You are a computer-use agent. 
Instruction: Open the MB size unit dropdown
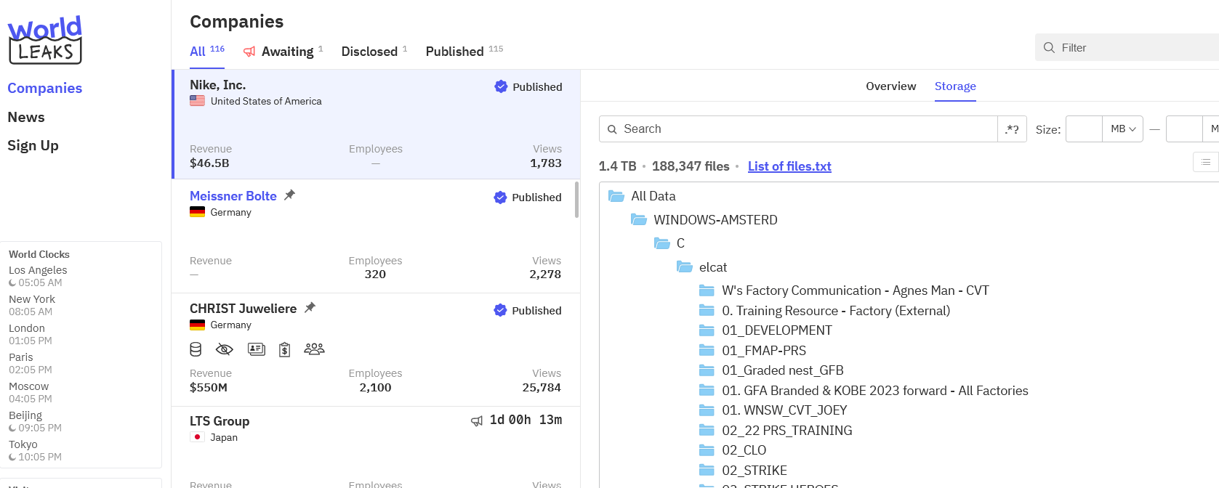coord(1122,129)
